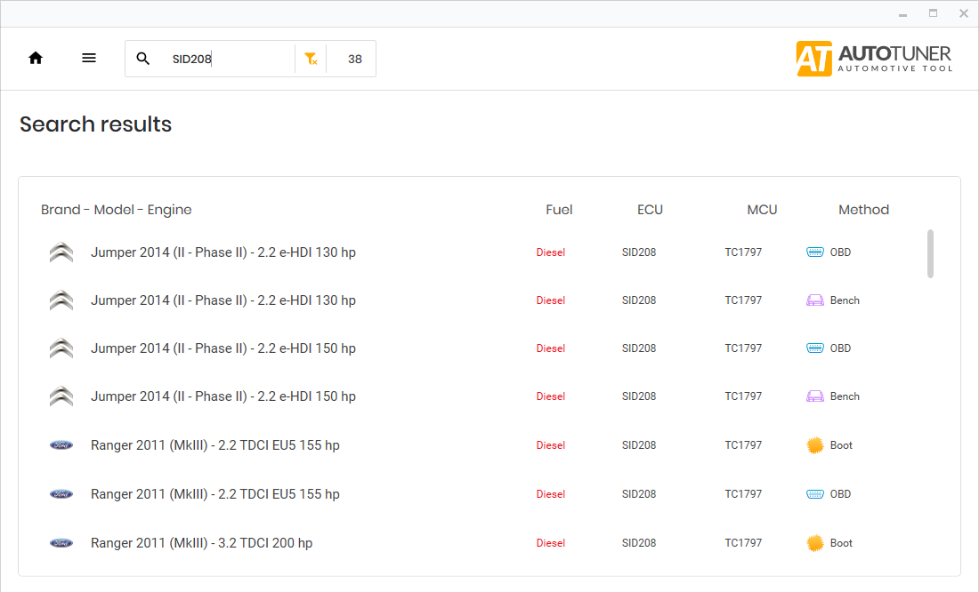
Task: Click the AutoTuner logo
Action: (x=874, y=59)
